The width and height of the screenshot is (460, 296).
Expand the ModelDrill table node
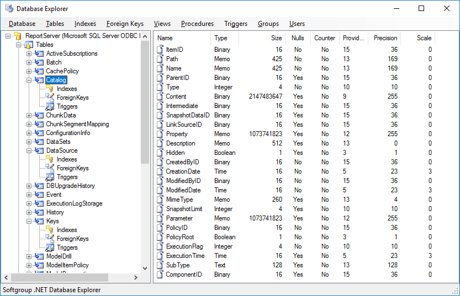point(29,256)
